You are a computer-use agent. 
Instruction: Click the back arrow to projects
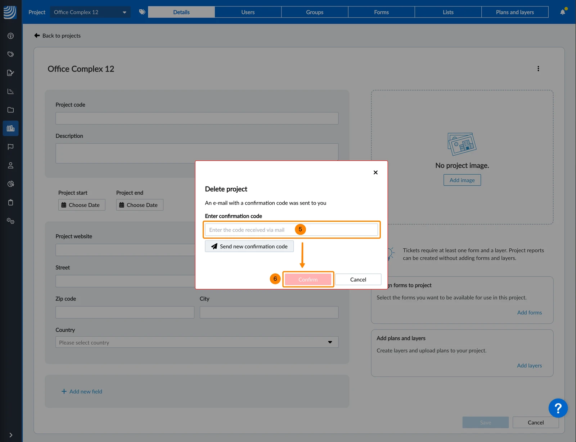37,35
